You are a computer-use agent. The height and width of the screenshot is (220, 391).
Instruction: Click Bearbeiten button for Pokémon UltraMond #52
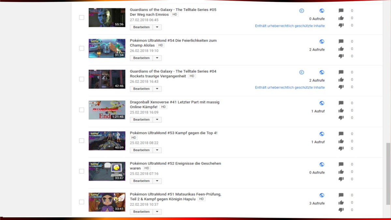pyautogui.click(x=141, y=181)
